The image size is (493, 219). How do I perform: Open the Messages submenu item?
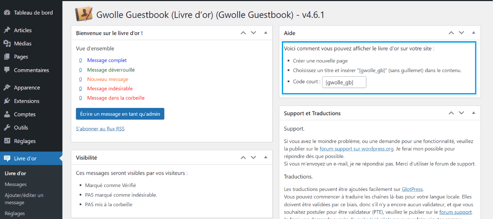click(16, 184)
